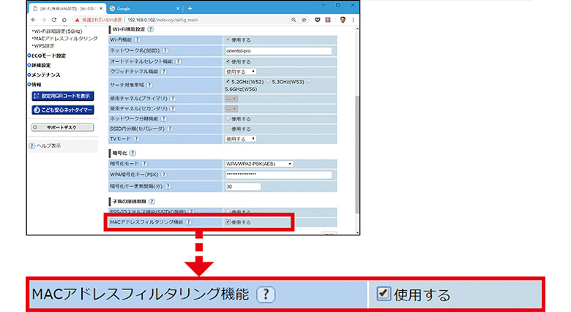The height and width of the screenshot is (312, 571).
Task: Open the クワッドチャネル機能 dropdown
Action: [240, 72]
